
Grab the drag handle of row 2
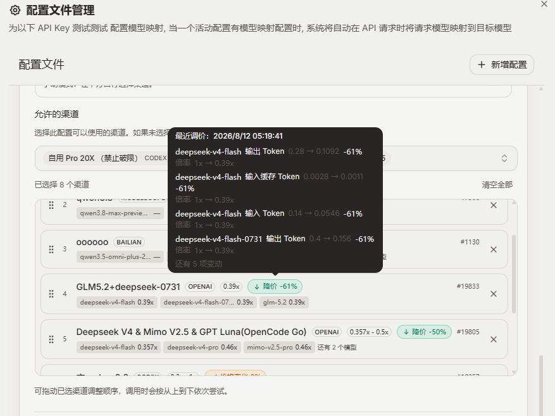[x=51, y=205]
